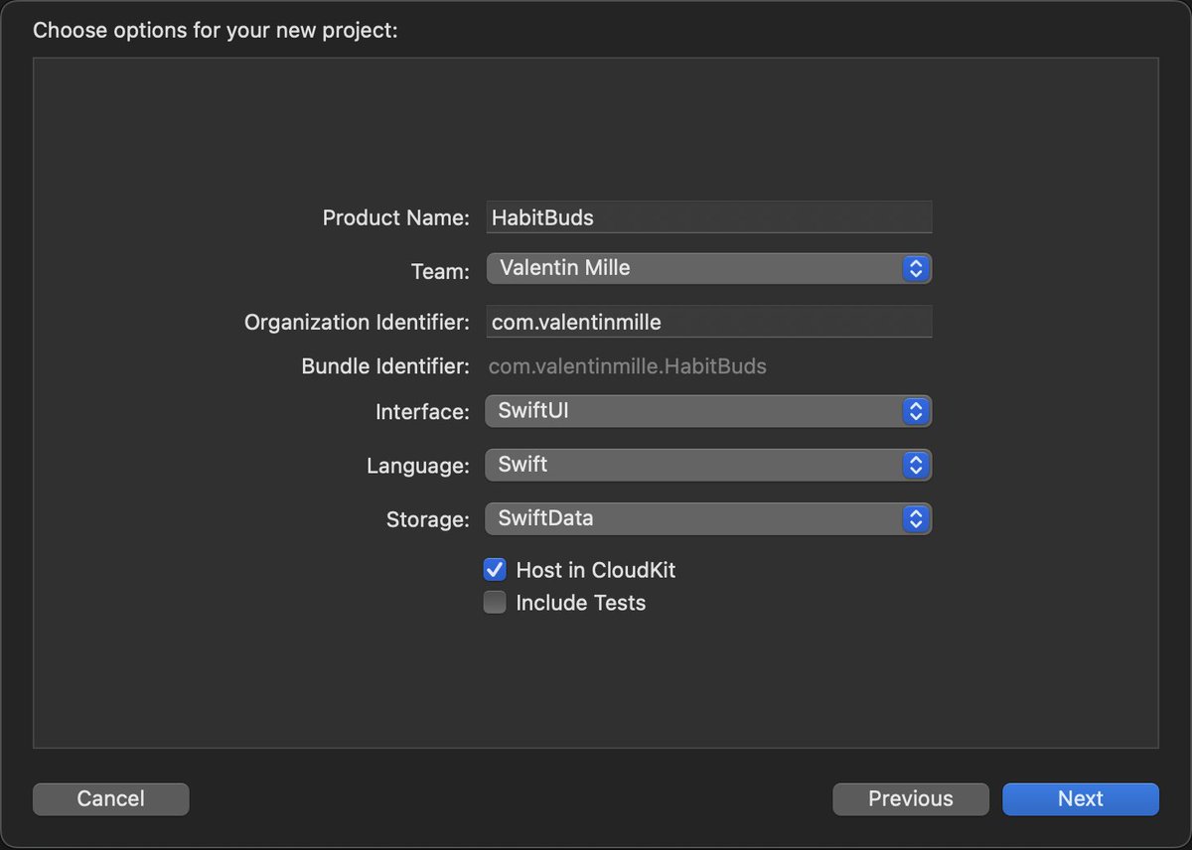
Task: Click the blue chevron arrows on Interface popup
Action: (x=916, y=411)
